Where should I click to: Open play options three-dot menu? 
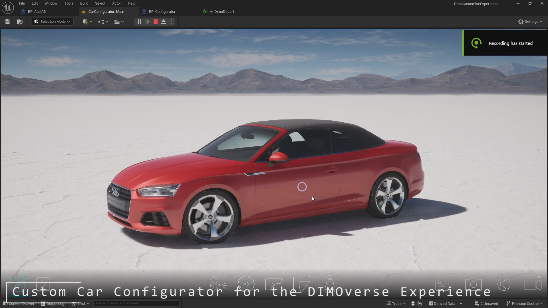point(172,22)
